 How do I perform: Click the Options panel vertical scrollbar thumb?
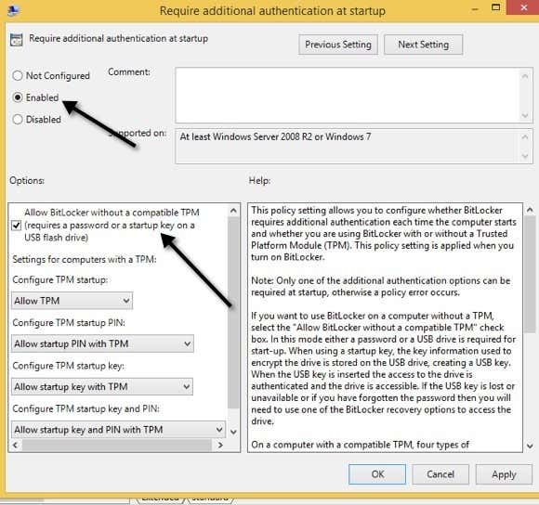(x=233, y=313)
